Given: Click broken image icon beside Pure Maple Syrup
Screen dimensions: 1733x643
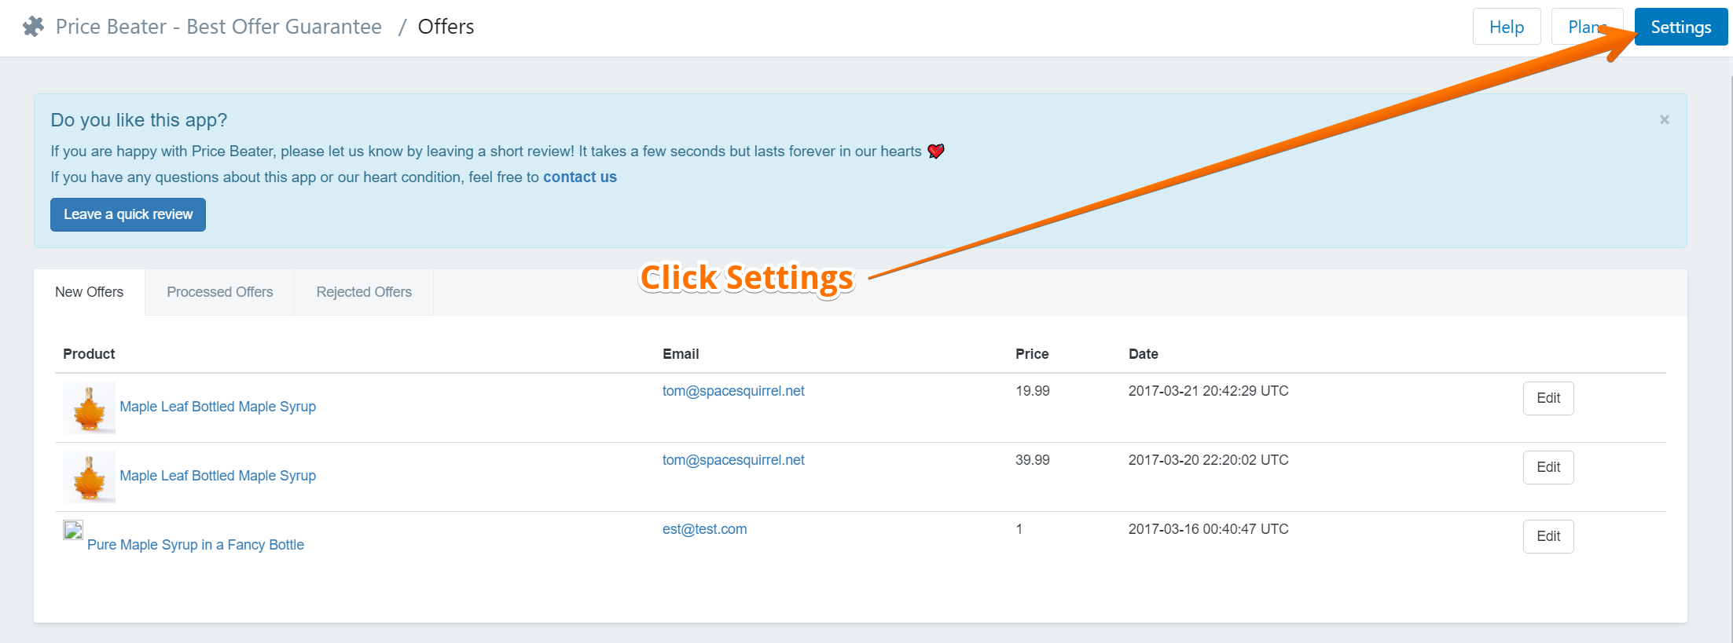Looking at the screenshot, I should click(x=73, y=530).
